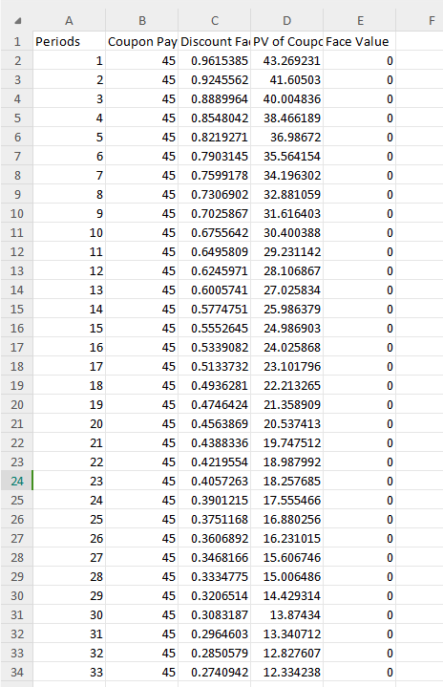Screen dimensions: 443x687
Task: Select cell with value 0.8219271
Action: [x=215, y=138]
